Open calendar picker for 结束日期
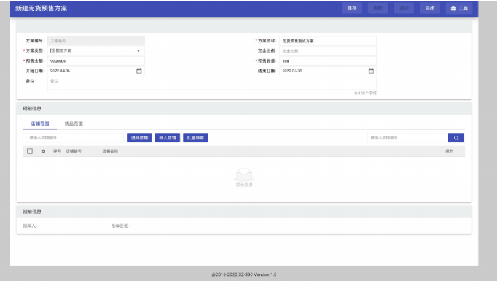 [x=371, y=71]
